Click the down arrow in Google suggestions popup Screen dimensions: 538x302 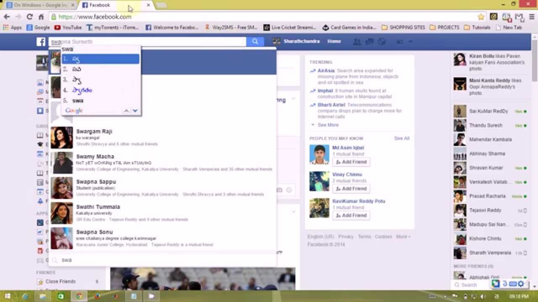135,111
